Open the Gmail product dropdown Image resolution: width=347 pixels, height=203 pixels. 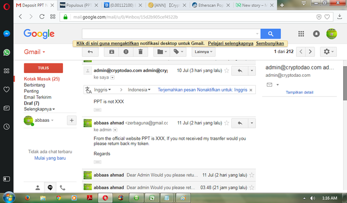[x=35, y=52]
